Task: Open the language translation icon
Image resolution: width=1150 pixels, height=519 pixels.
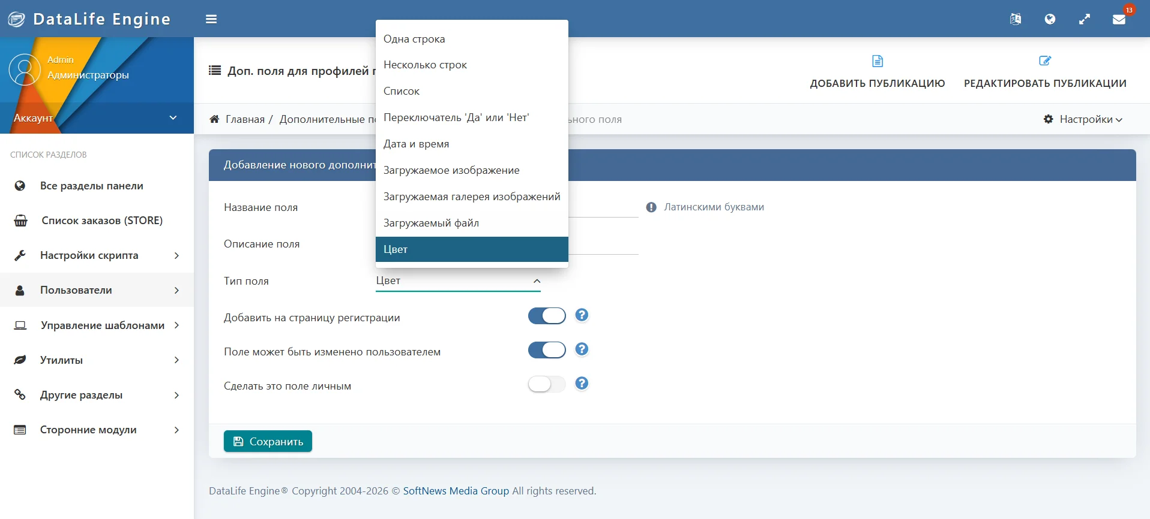Action: pos(1016,19)
